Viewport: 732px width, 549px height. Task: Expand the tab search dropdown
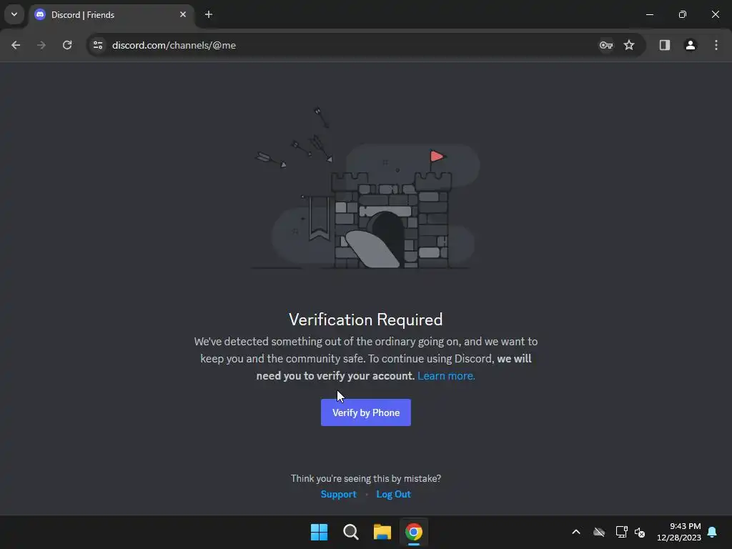[x=14, y=14]
